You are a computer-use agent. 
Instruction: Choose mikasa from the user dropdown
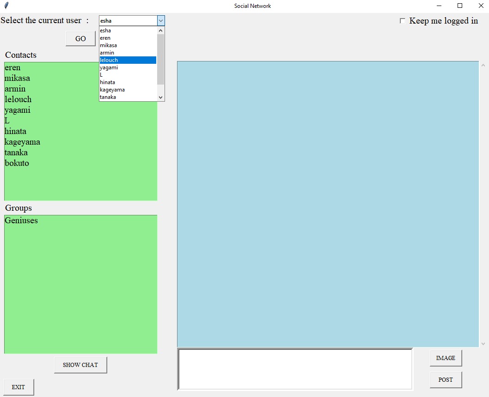(128, 45)
